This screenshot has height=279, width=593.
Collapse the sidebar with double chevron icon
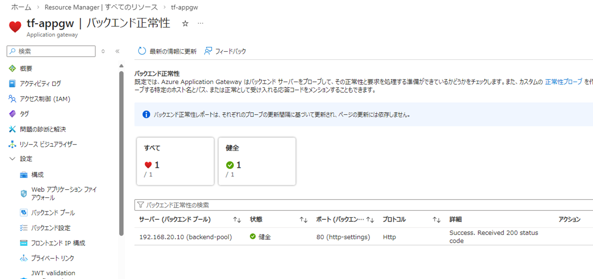point(117,51)
